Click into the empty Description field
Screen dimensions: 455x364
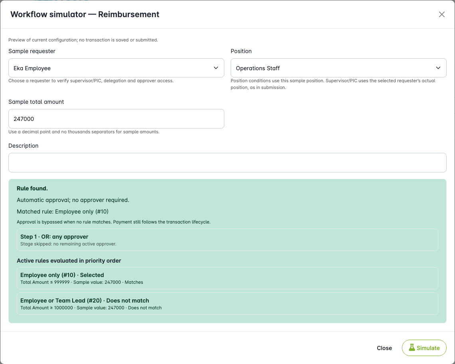pos(227,162)
